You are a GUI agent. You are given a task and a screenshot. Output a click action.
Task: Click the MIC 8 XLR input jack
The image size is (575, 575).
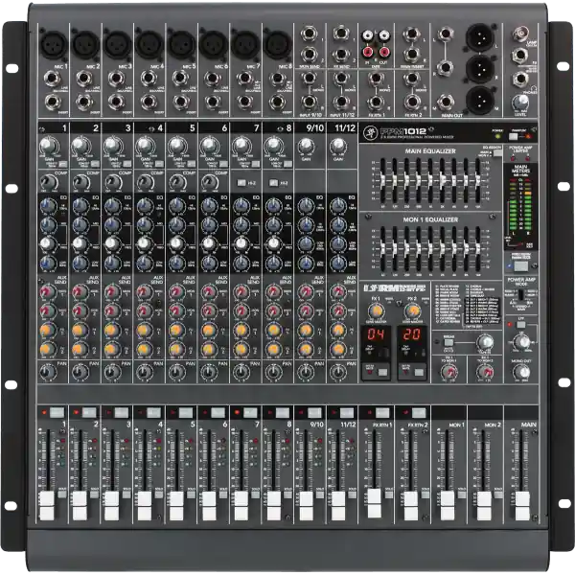(278, 45)
